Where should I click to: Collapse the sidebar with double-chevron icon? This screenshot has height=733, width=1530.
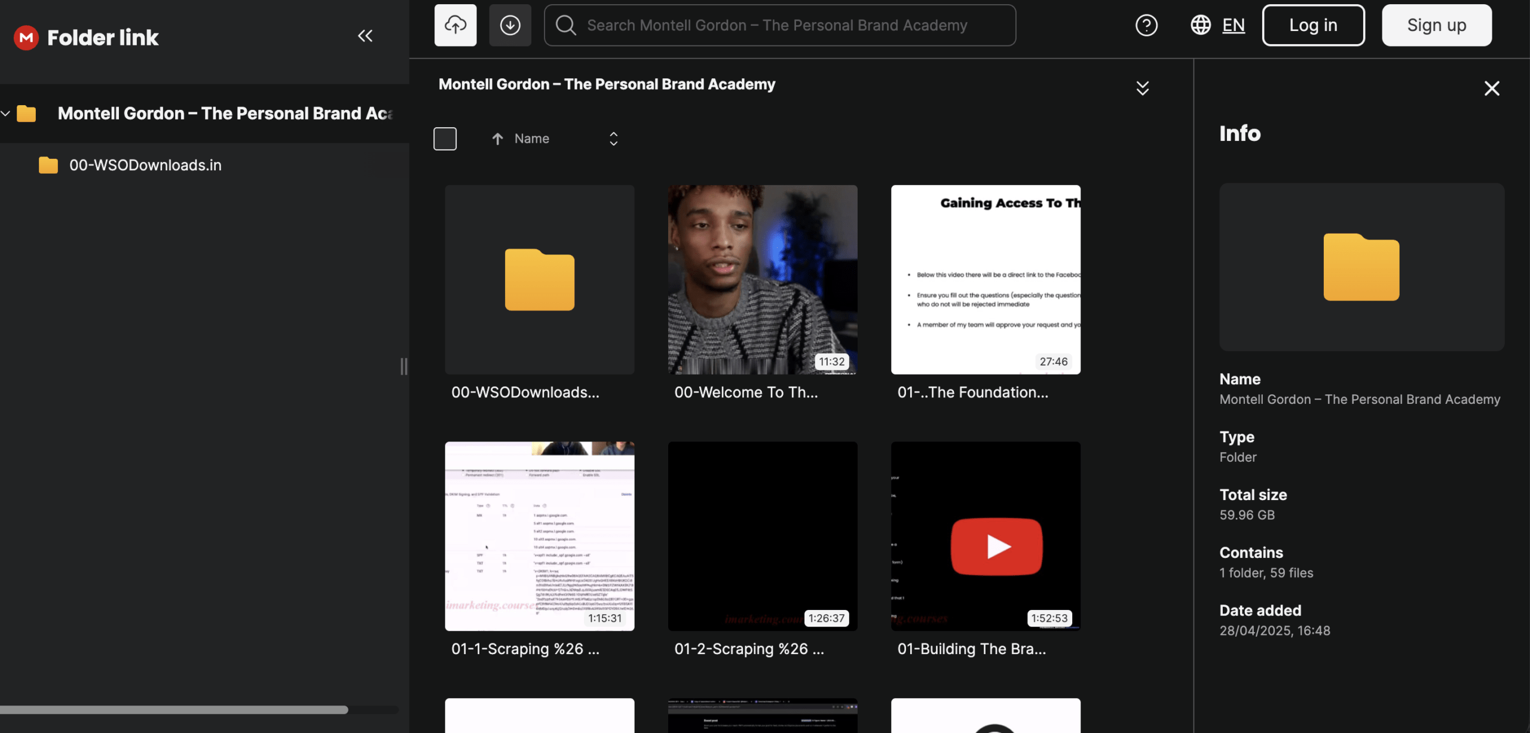pyautogui.click(x=365, y=36)
